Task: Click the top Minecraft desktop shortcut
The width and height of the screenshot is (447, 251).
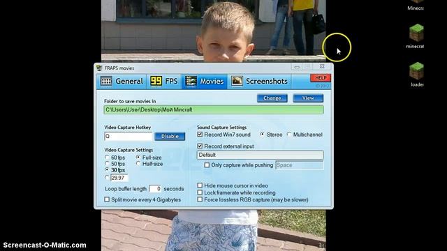Action: pyautogui.click(x=416, y=6)
